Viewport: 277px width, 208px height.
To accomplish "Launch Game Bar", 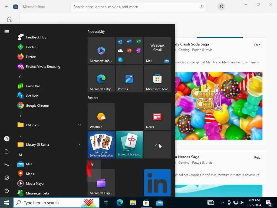I will pos(50,86).
